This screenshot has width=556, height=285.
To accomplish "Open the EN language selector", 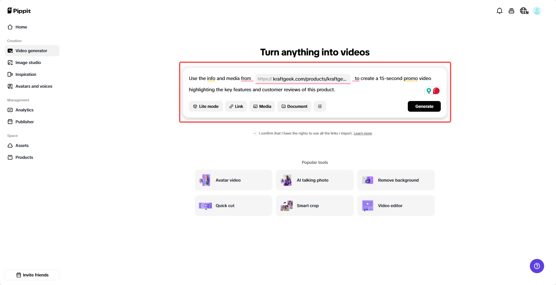I will click(524, 11).
